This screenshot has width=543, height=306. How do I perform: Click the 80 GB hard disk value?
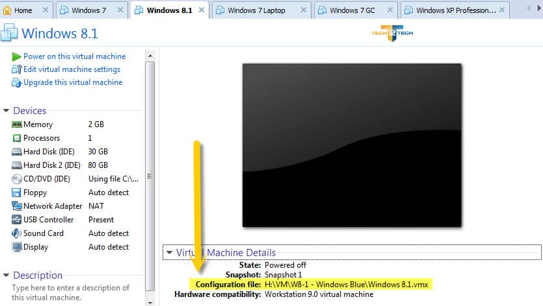tap(98, 165)
